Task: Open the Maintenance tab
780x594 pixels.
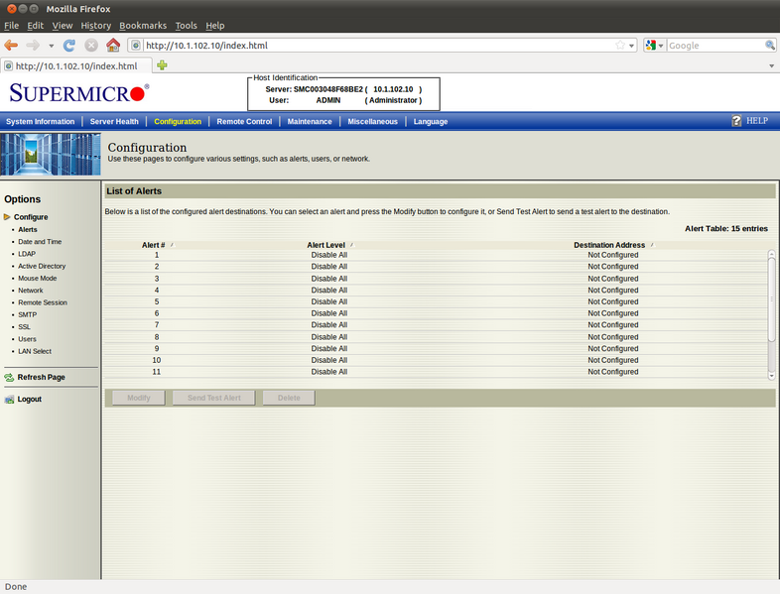Action: (x=310, y=121)
